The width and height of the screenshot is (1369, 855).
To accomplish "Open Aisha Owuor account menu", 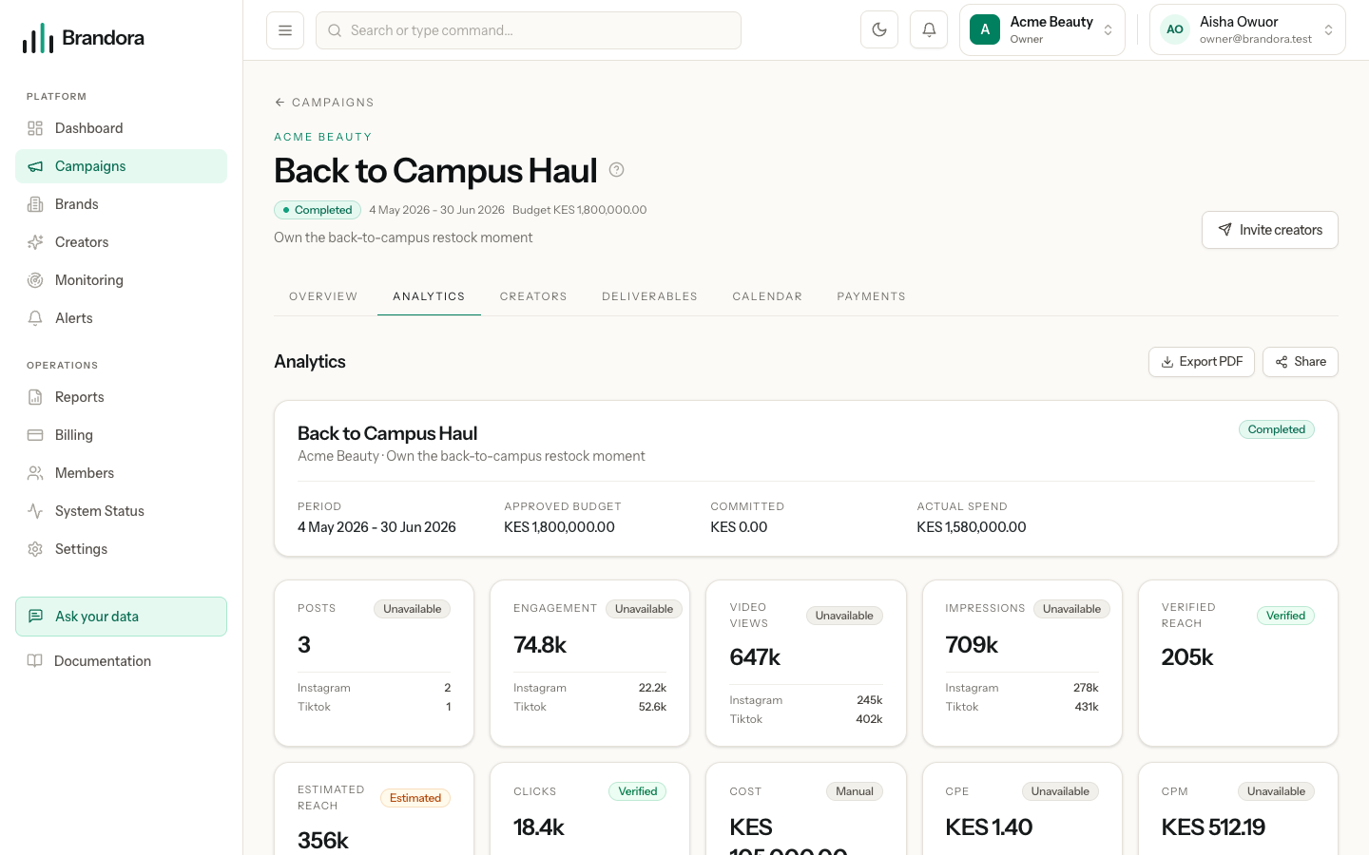I will coord(1247,30).
